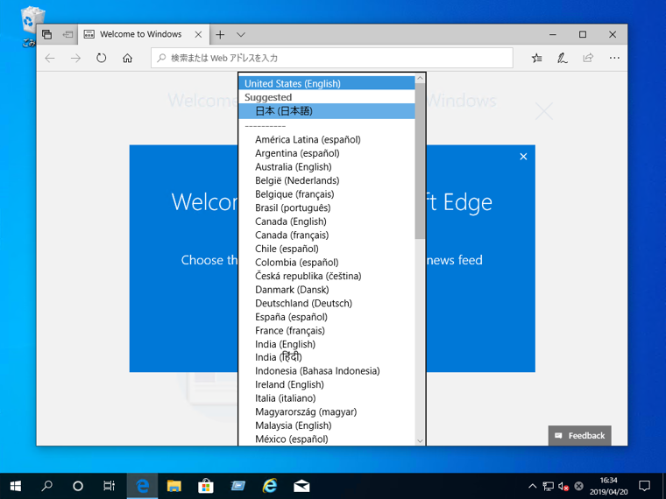Dismiss the blue Welcome banner
Viewport: 666px width, 499px height.
tap(523, 157)
